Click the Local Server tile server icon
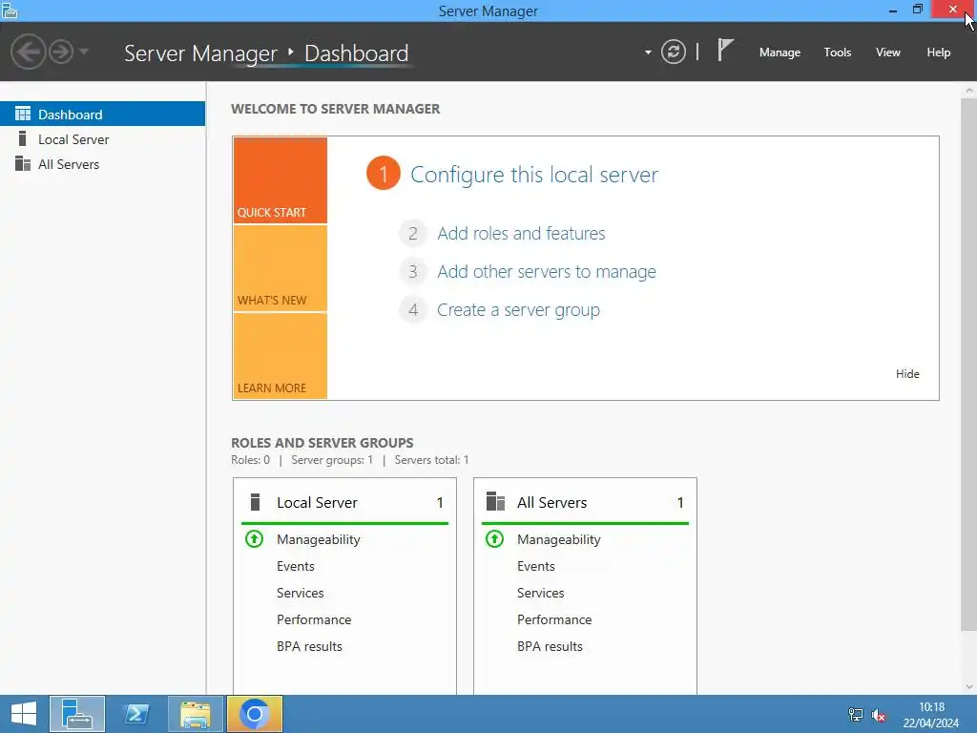Viewport: 977px width, 733px height. click(x=255, y=502)
